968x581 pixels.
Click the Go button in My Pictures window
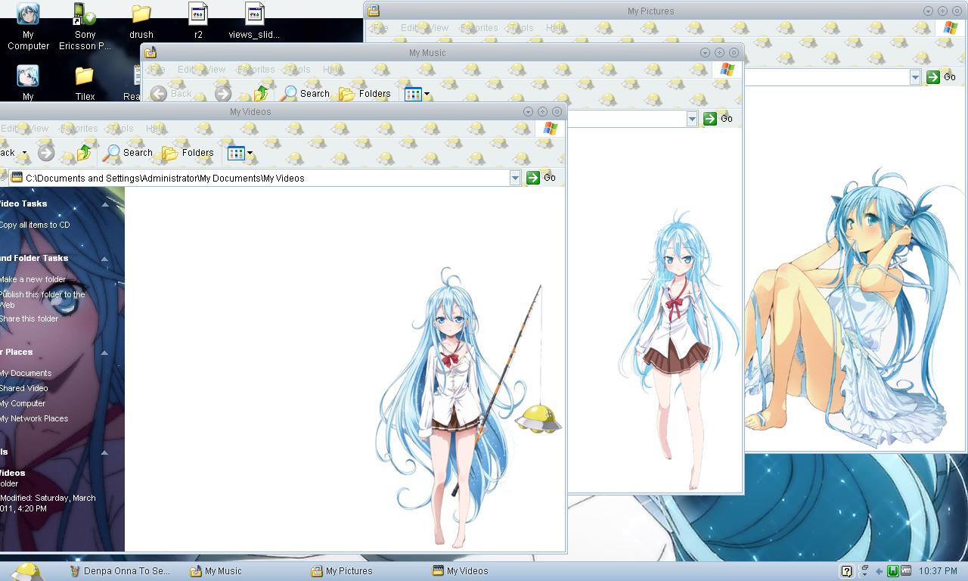941,77
